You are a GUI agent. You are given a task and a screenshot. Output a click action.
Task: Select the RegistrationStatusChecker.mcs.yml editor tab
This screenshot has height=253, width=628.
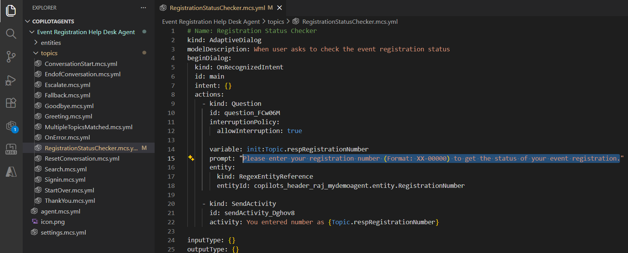tap(217, 8)
